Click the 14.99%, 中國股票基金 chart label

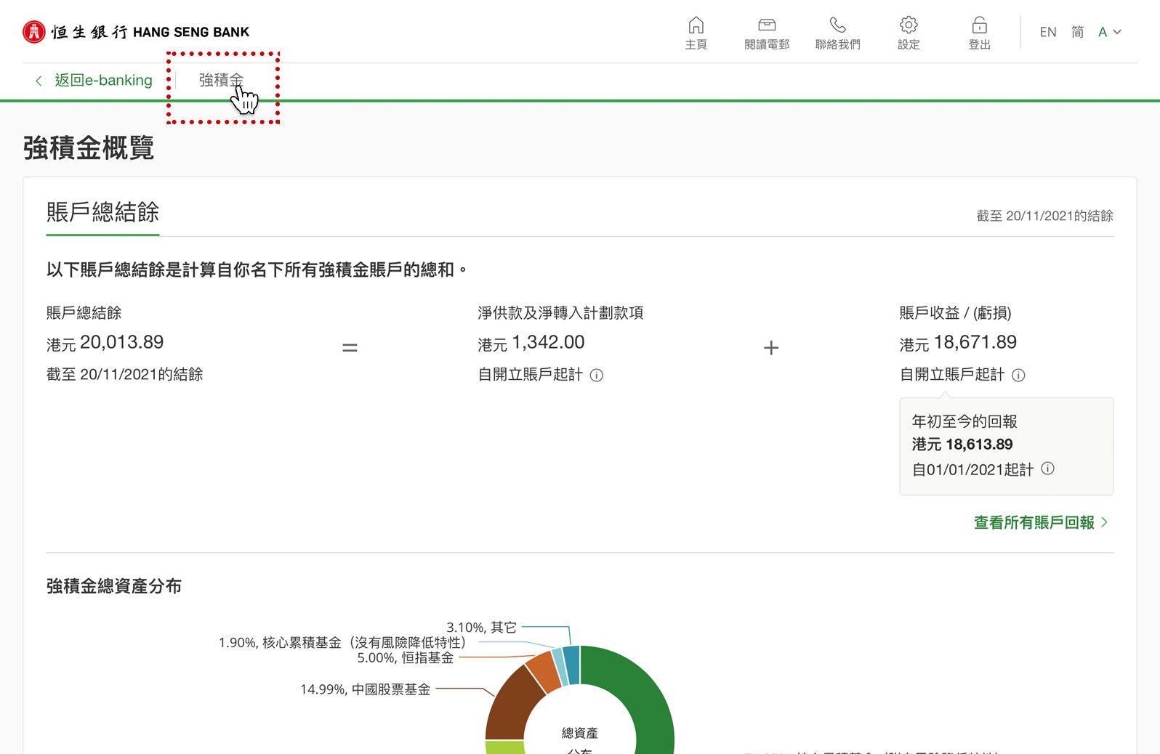(365, 689)
